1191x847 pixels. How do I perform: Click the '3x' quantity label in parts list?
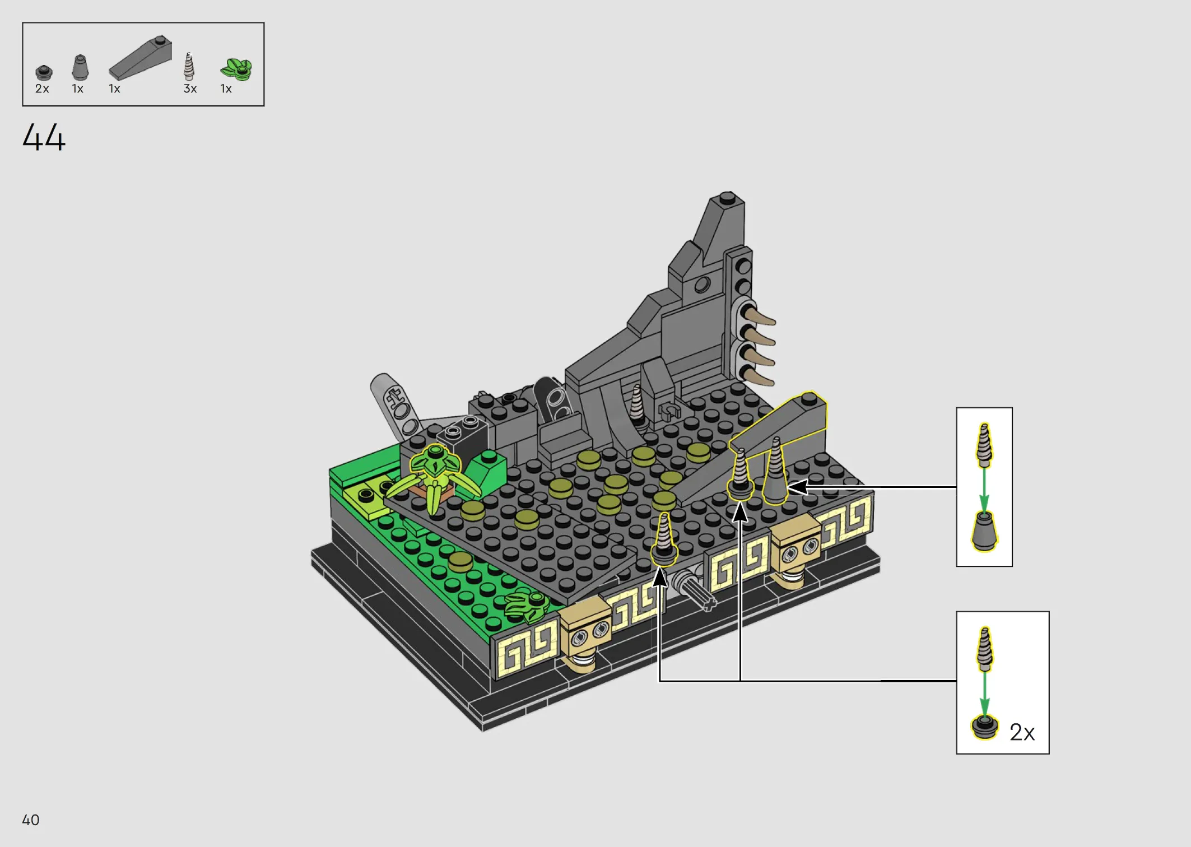[190, 89]
